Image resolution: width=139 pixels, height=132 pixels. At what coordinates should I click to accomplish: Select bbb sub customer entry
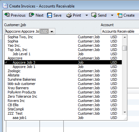63,84
